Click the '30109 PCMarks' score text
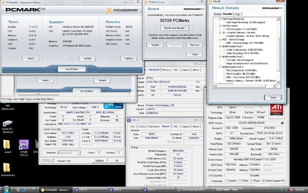Screen dimensions: 308x193 (x=174, y=20)
